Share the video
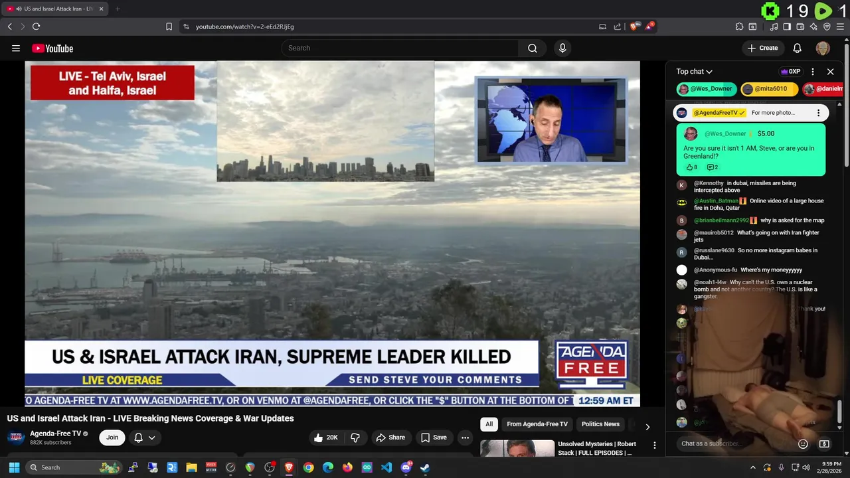This screenshot has width=850, height=478. pos(390,438)
